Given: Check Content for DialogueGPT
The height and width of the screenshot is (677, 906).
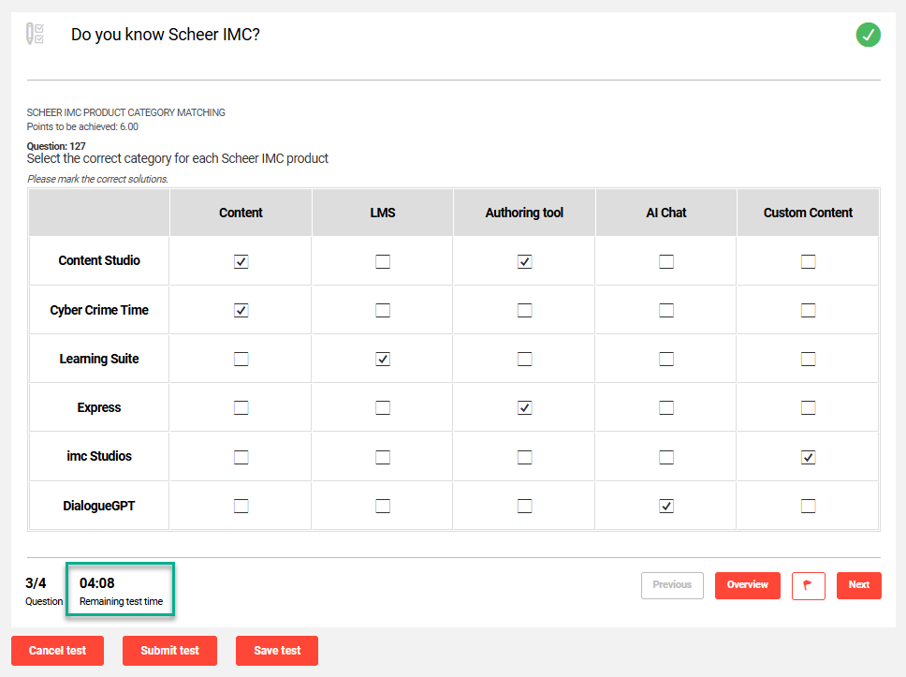Looking at the screenshot, I should click(x=241, y=506).
